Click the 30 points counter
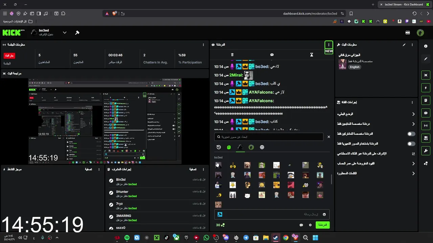Viewport: 433px width, 243px height. coord(220,225)
